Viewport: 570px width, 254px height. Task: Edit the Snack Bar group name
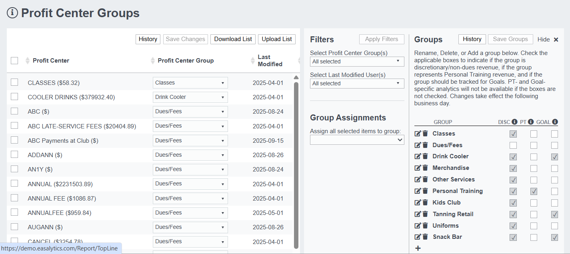[418, 237]
